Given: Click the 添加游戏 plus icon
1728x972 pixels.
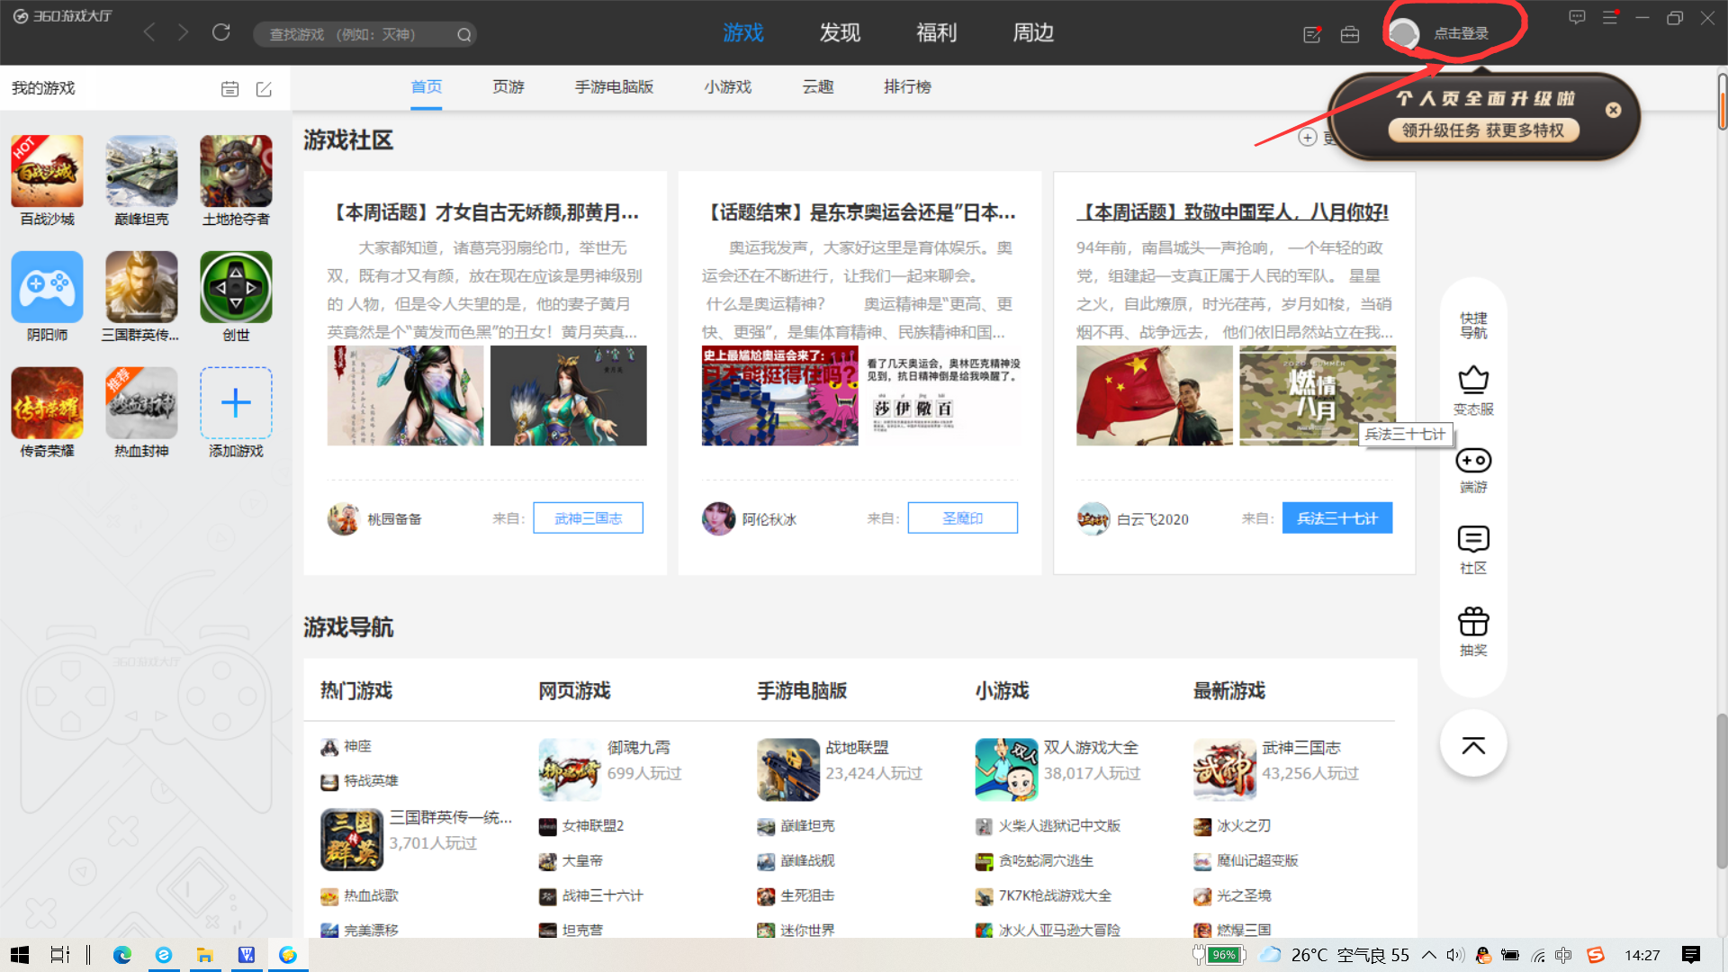Looking at the screenshot, I should point(235,402).
